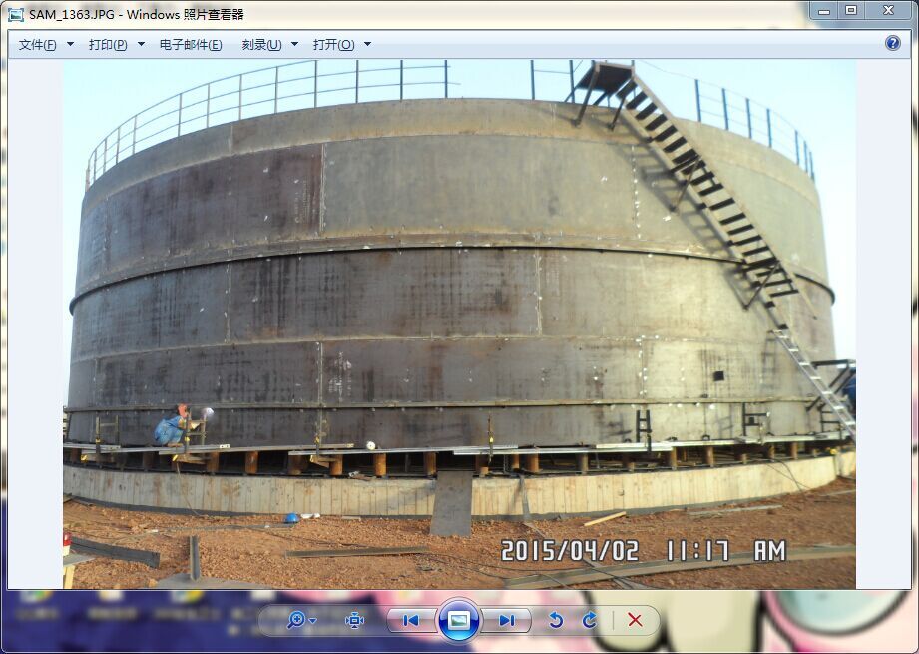
Task: Delete the photo with the red X
Action: tap(635, 620)
